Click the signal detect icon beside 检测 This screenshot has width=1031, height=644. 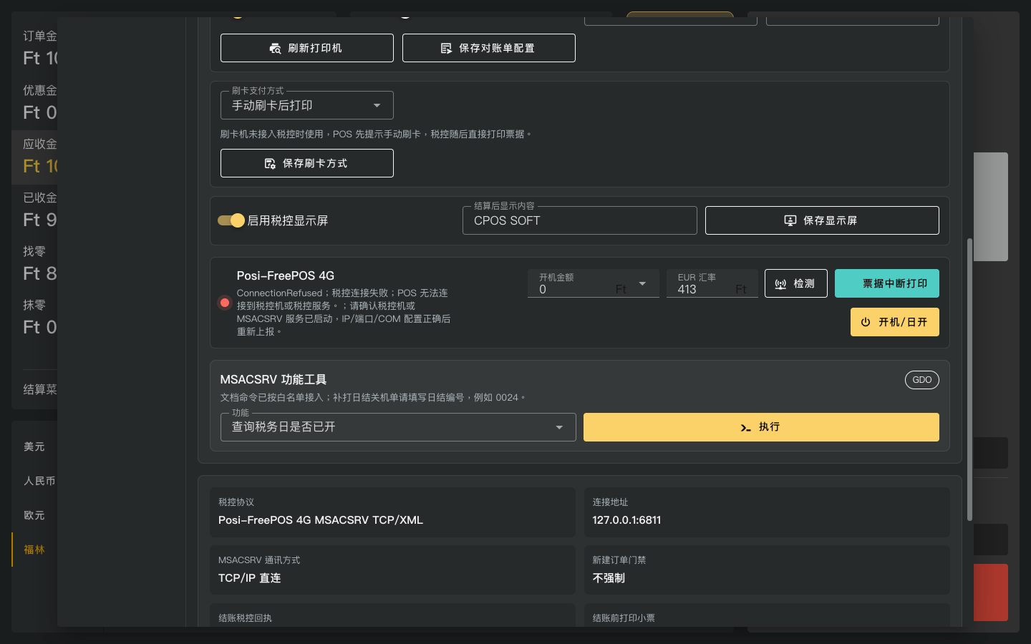780,284
